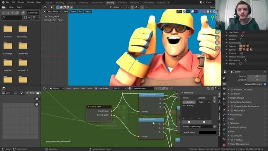
Task: Enable the Simplify checkbox
Action: [x=232, y=135]
